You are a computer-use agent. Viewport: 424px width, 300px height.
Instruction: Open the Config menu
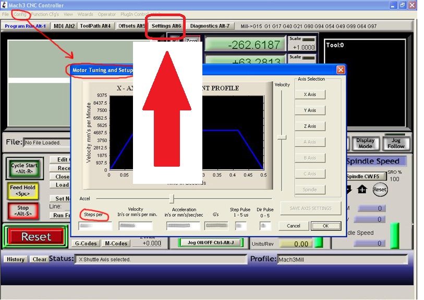(x=20, y=14)
